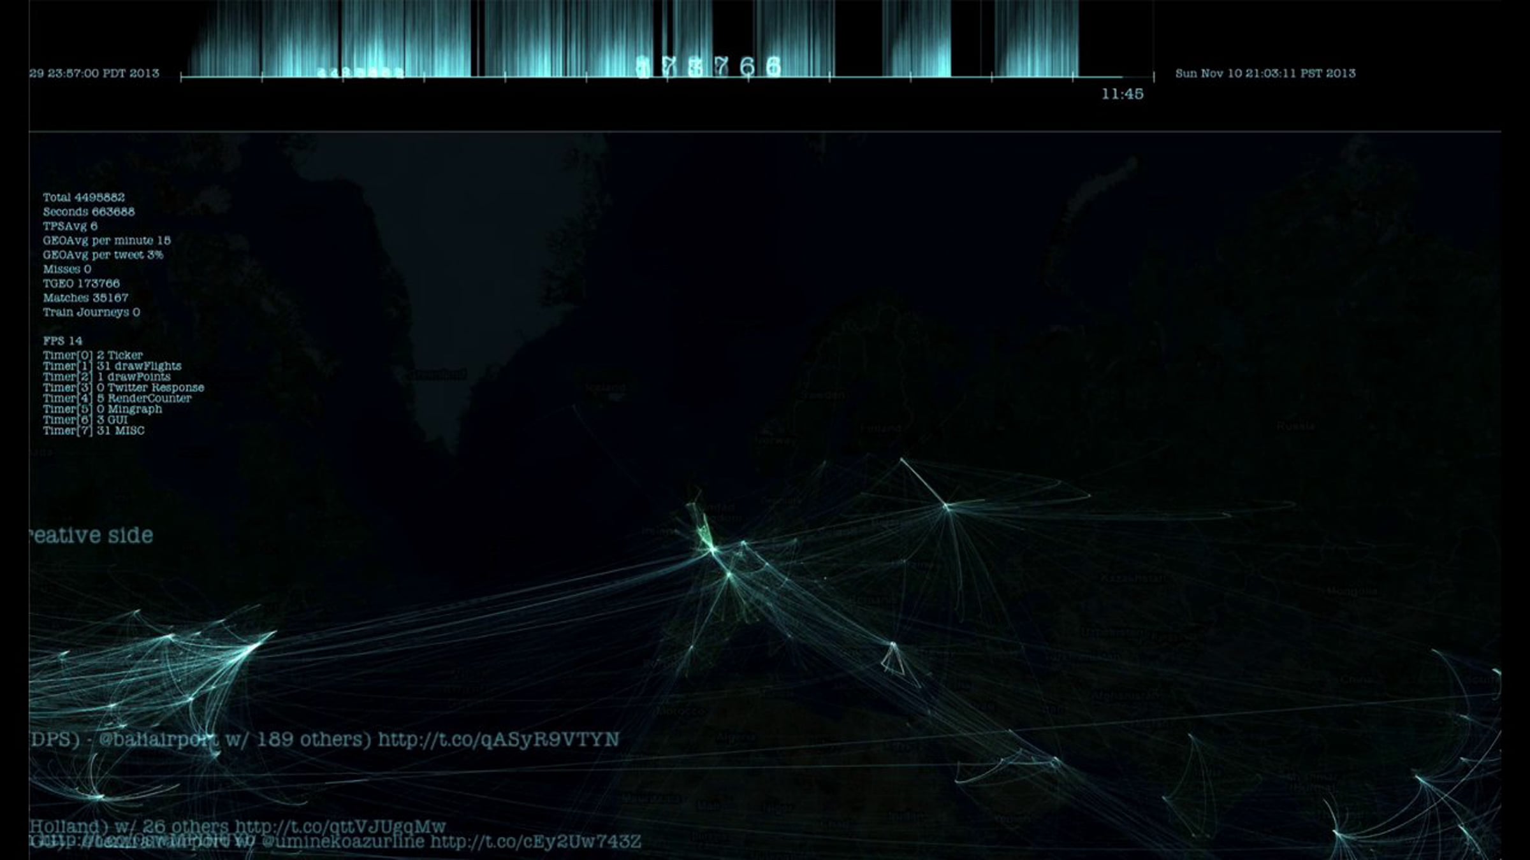Click the Seconds 663688 statistic line
1530x860 pixels.
pyautogui.click(x=89, y=211)
